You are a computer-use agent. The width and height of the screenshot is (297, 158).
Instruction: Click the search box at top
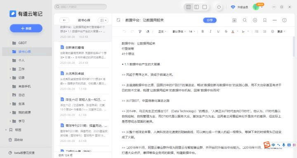[x=80, y=7]
